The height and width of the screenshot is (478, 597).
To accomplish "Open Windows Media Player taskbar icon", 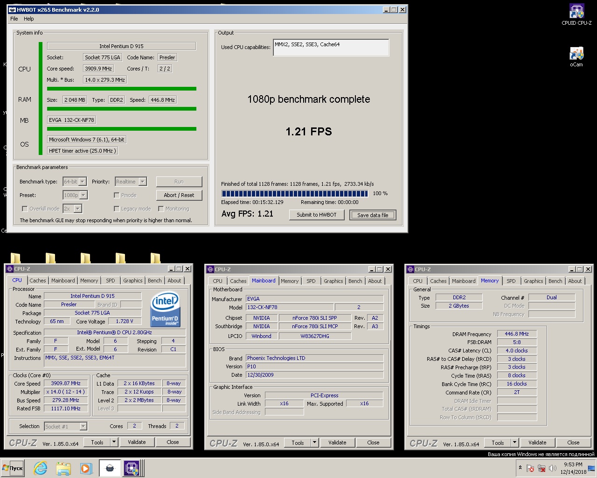I will (x=85, y=468).
